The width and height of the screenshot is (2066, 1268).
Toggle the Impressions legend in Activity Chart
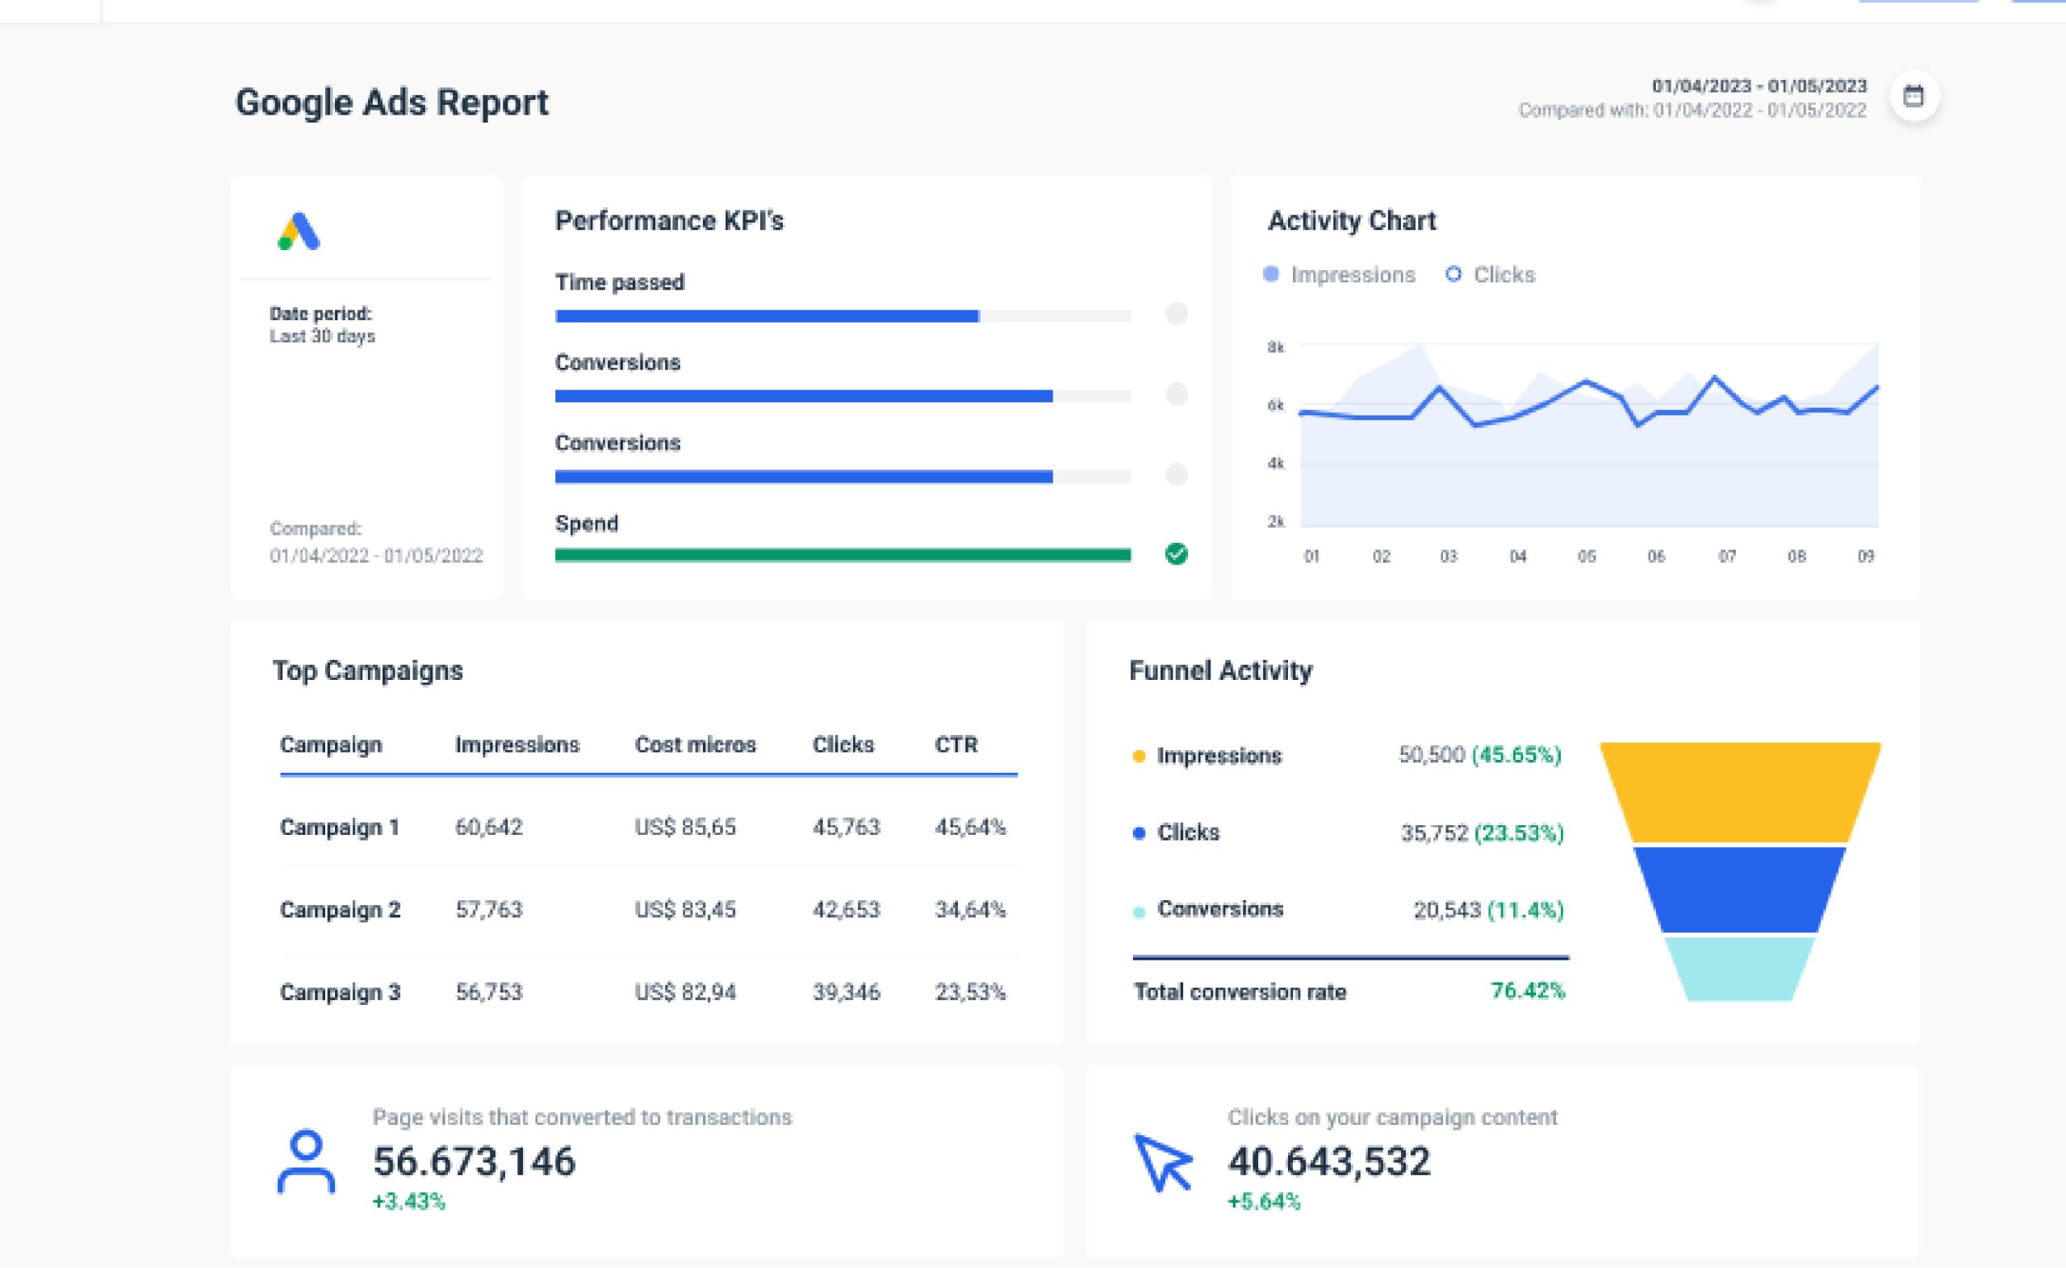(1339, 274)
